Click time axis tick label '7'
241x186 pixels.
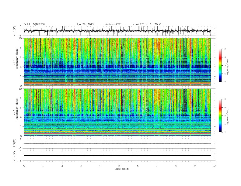click(157, 166)
